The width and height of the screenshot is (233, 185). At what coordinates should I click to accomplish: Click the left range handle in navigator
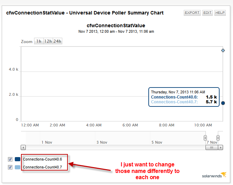(205, 138)
